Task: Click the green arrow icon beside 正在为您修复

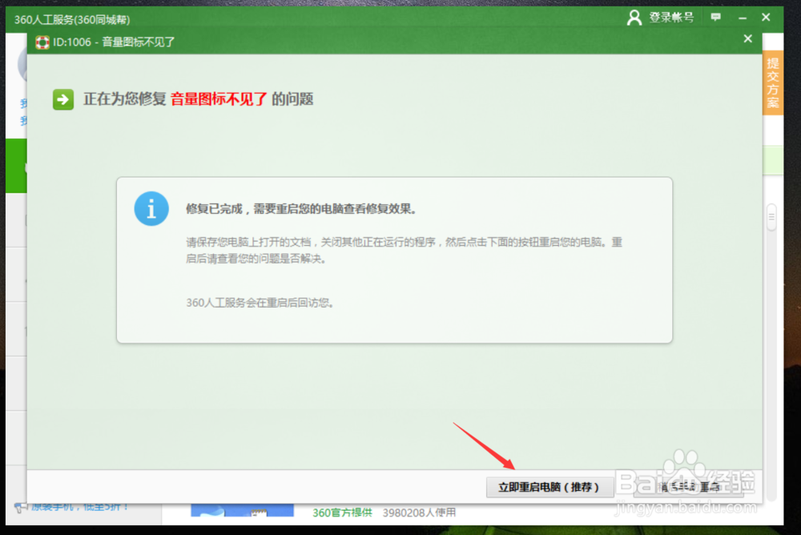Action: point(62,99)
